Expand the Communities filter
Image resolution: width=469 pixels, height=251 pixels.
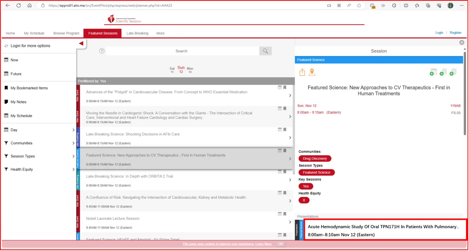[73, 143]
